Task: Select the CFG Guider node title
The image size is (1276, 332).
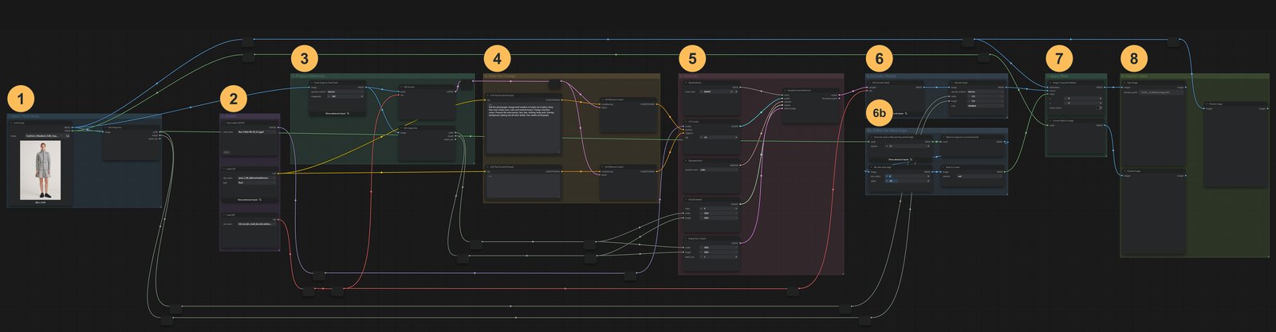Action: (695, 122)
